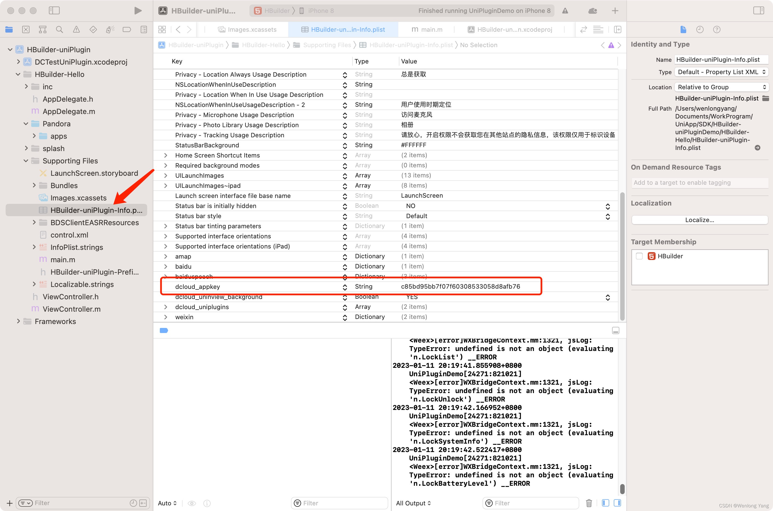This screenshot has height=511, width=773.
Task: Switch to the main.m tab
Action: click(427, 30)
